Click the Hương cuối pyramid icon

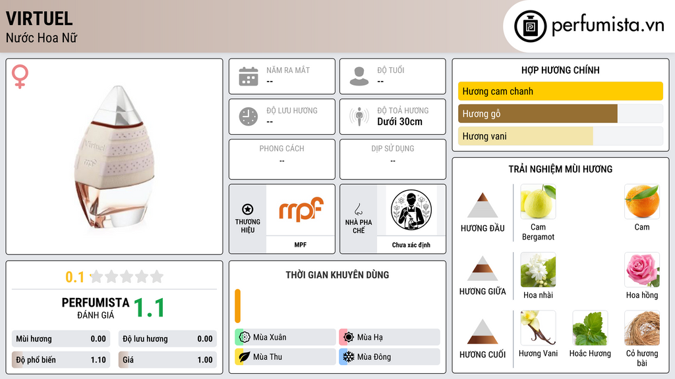click(x=483, y=332)
